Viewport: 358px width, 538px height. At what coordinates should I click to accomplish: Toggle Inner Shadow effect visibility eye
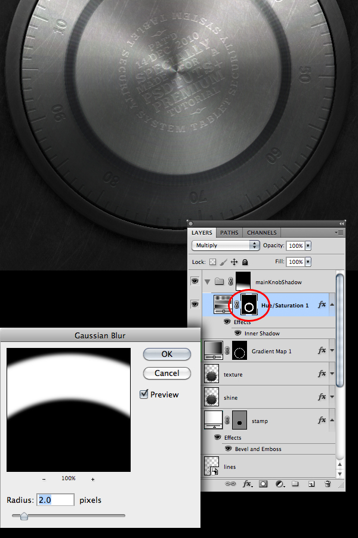[237, 333]
